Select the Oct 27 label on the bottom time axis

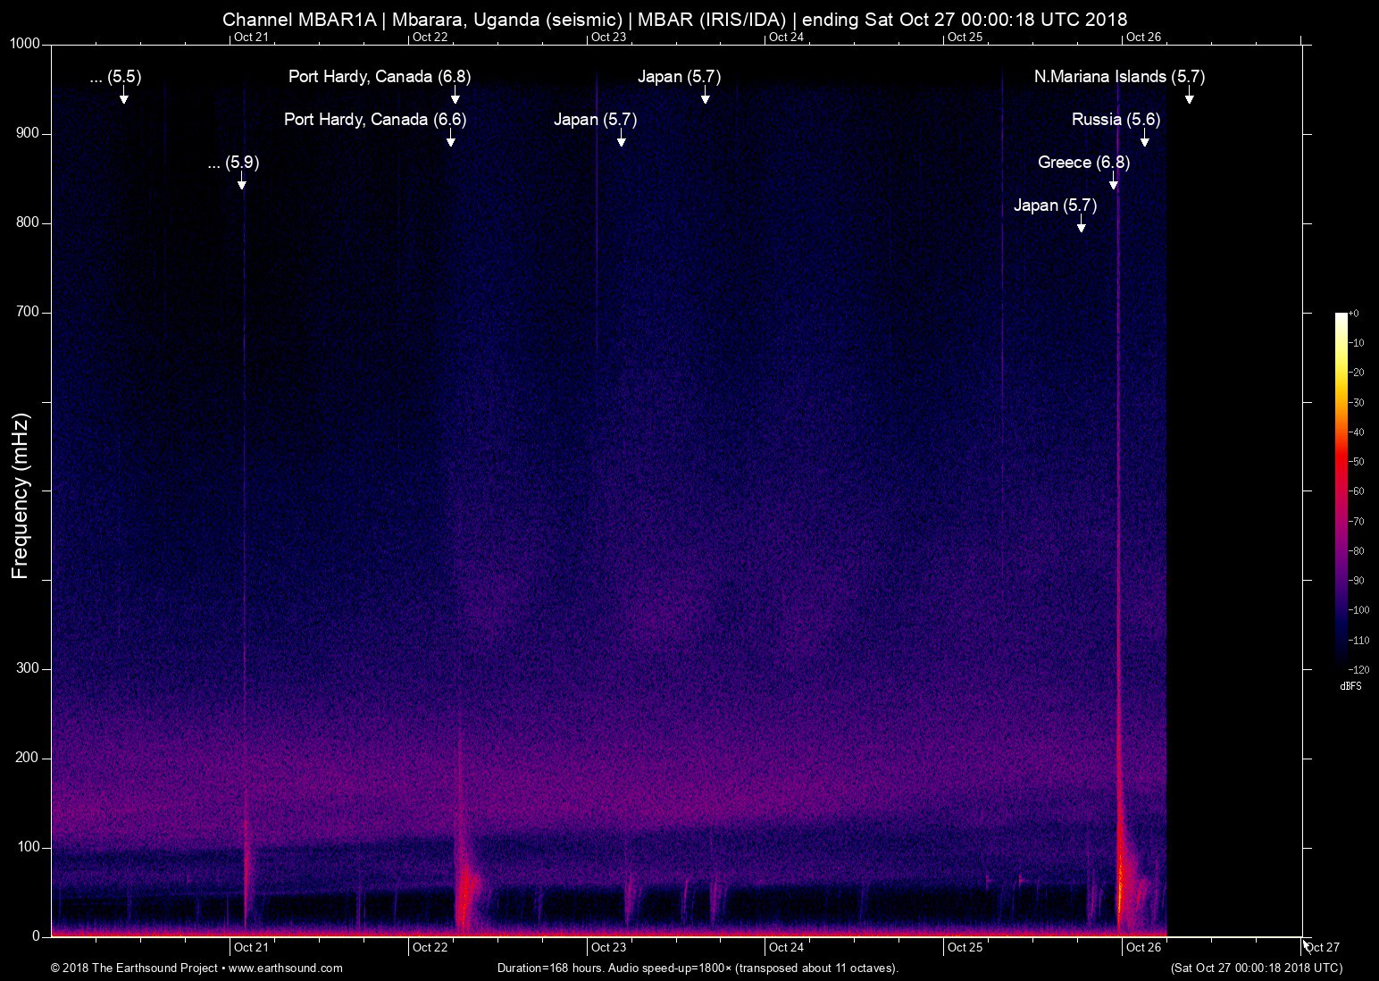(1322, 947)
